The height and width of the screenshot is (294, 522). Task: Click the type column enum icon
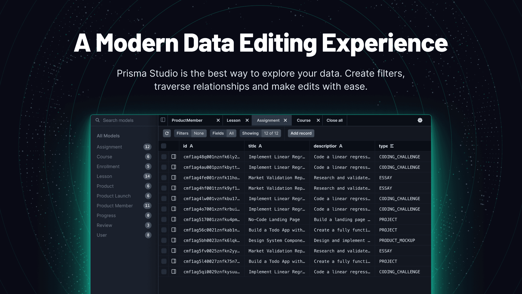click(392, 146)
